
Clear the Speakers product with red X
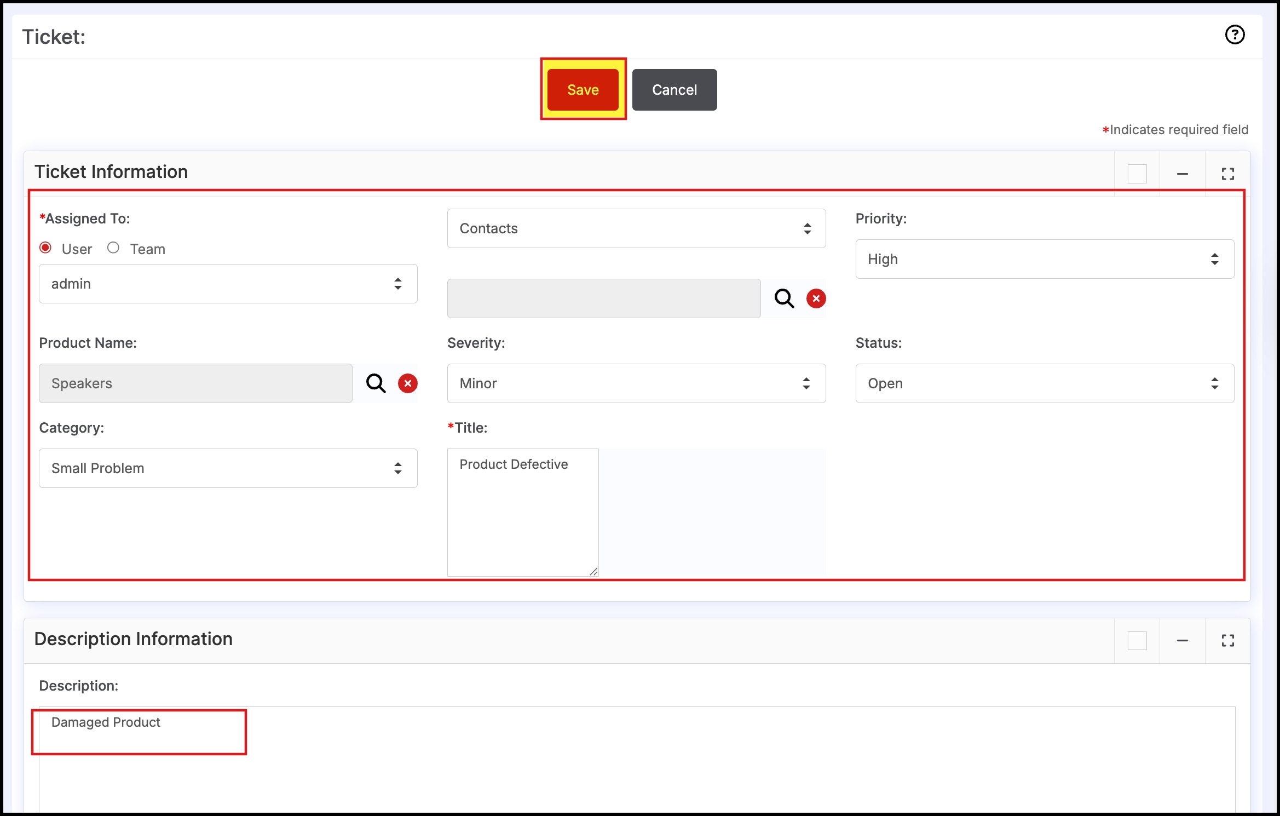coord(407,383)
